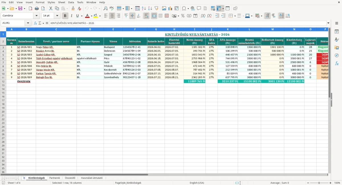Open the Data menu
The height and width of the screenshot is (185, 342).
[x=71, y=2]
